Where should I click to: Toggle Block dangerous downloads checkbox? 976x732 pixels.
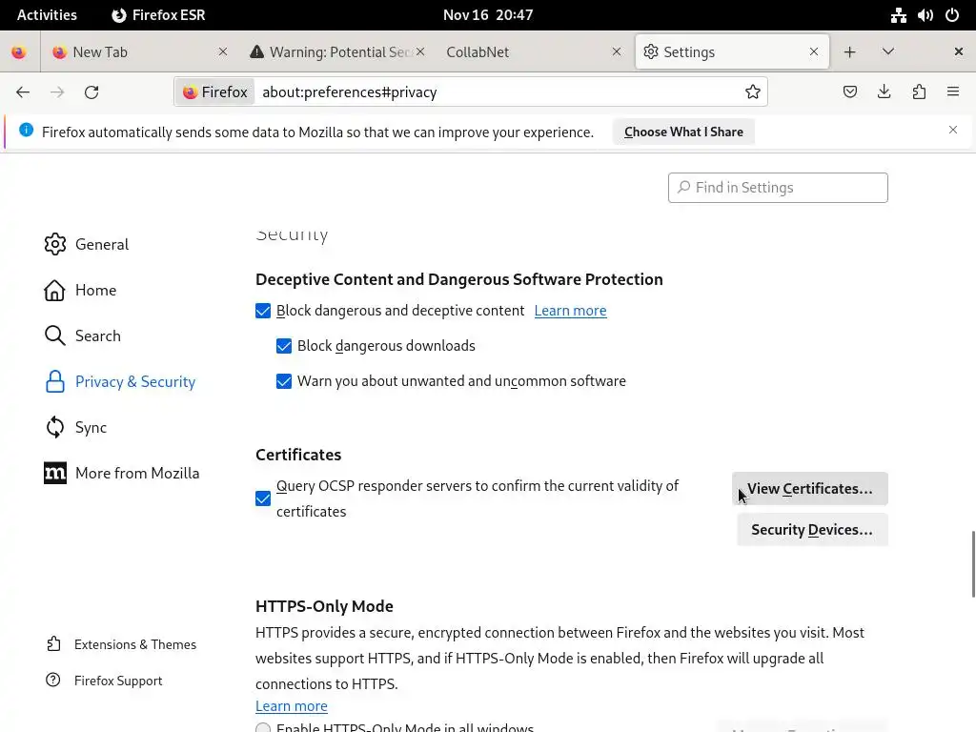284,346
